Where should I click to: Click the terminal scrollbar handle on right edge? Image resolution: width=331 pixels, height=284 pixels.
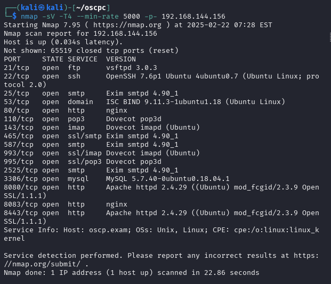pyautogui.click(x=330, y=37)
